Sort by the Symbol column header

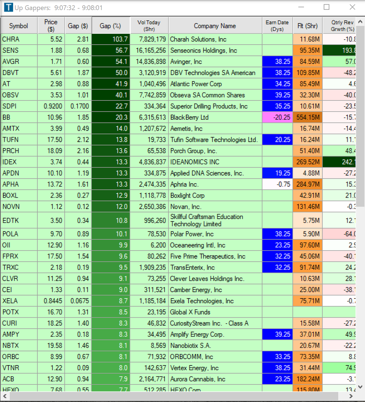click(19, 26)
